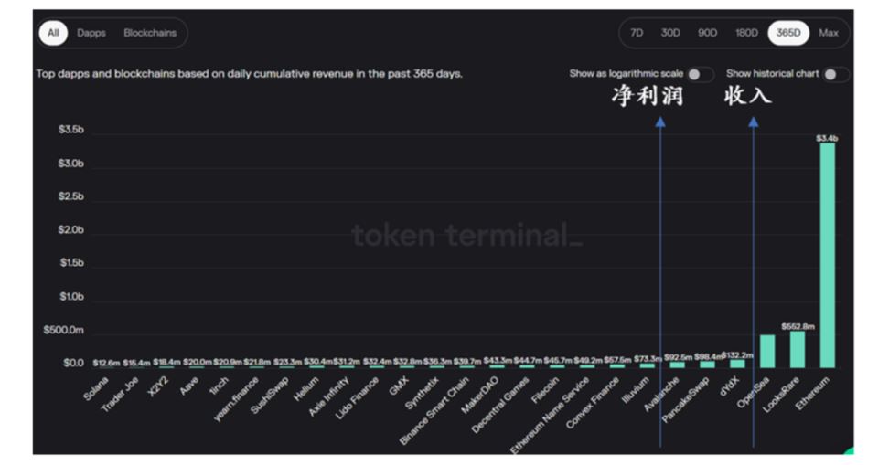The height and width of the screenshot is (465, 889).
Task: Click the dYdX $132.2m bar
Action: click(x=737, y=364)
